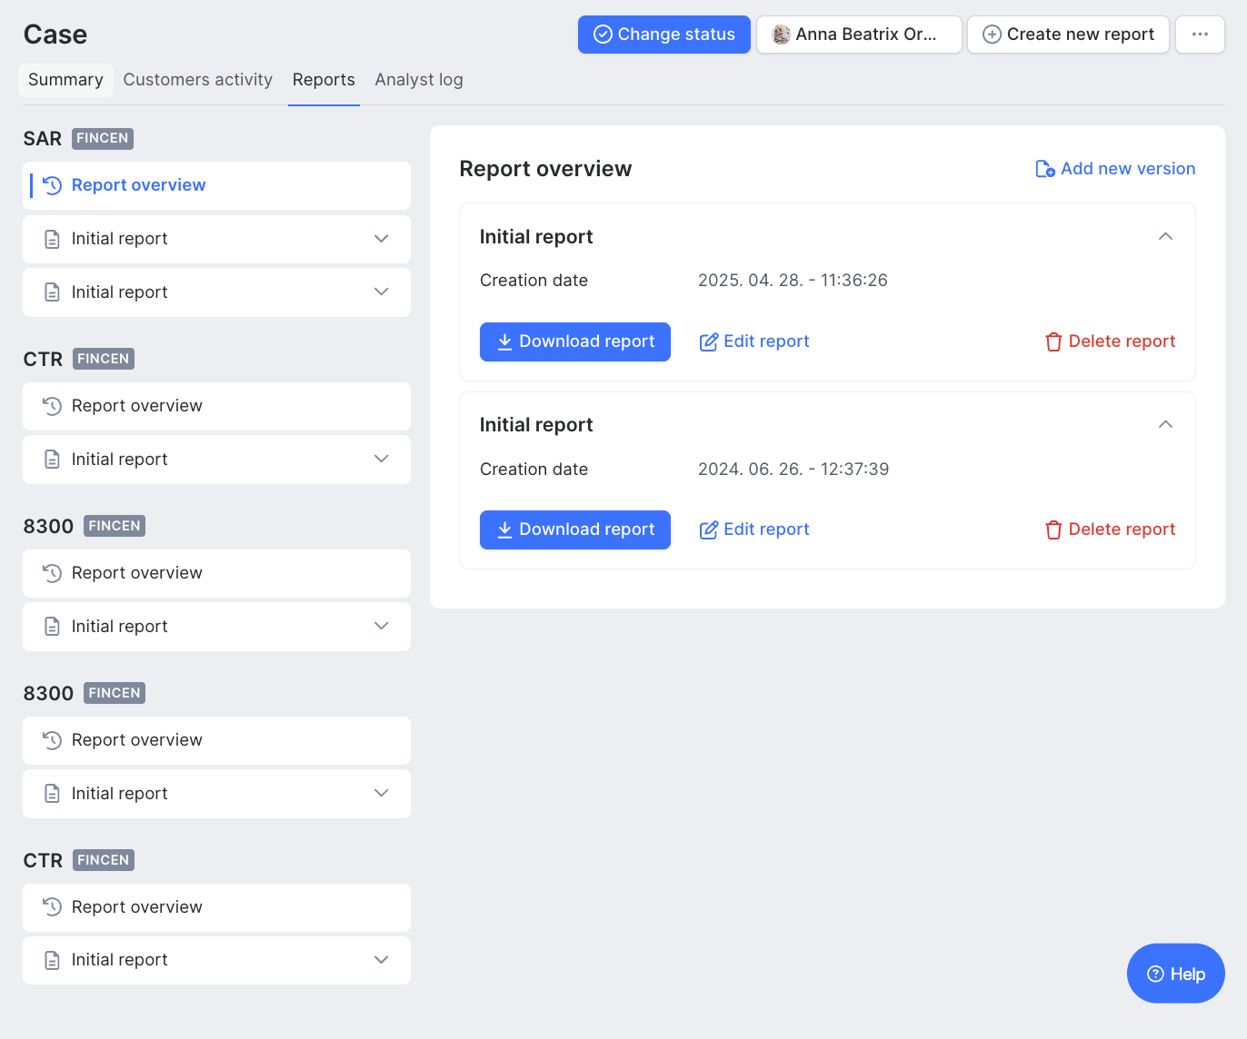Open Anna Beatrix assignee dropdown
This screenshot has height=1039, width=1247.
point(859,35)
